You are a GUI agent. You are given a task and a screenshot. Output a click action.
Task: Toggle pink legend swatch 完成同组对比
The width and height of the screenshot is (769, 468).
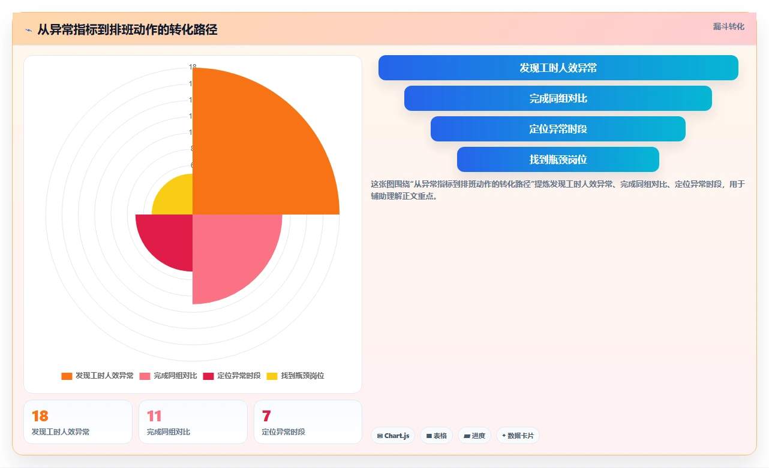tap(145, 376)
